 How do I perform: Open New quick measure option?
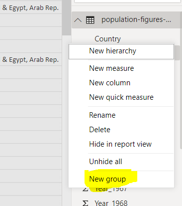121,97
